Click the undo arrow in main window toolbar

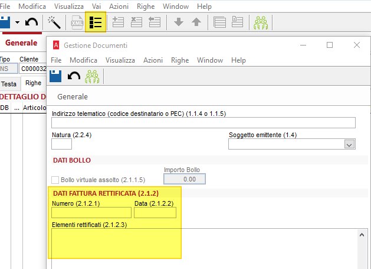point(31,22)
